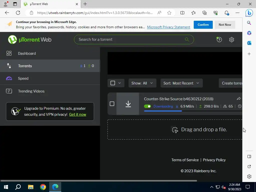256x192 pixels.
Task: Select Torrents in the sidebar
Action: pos(50,66)
